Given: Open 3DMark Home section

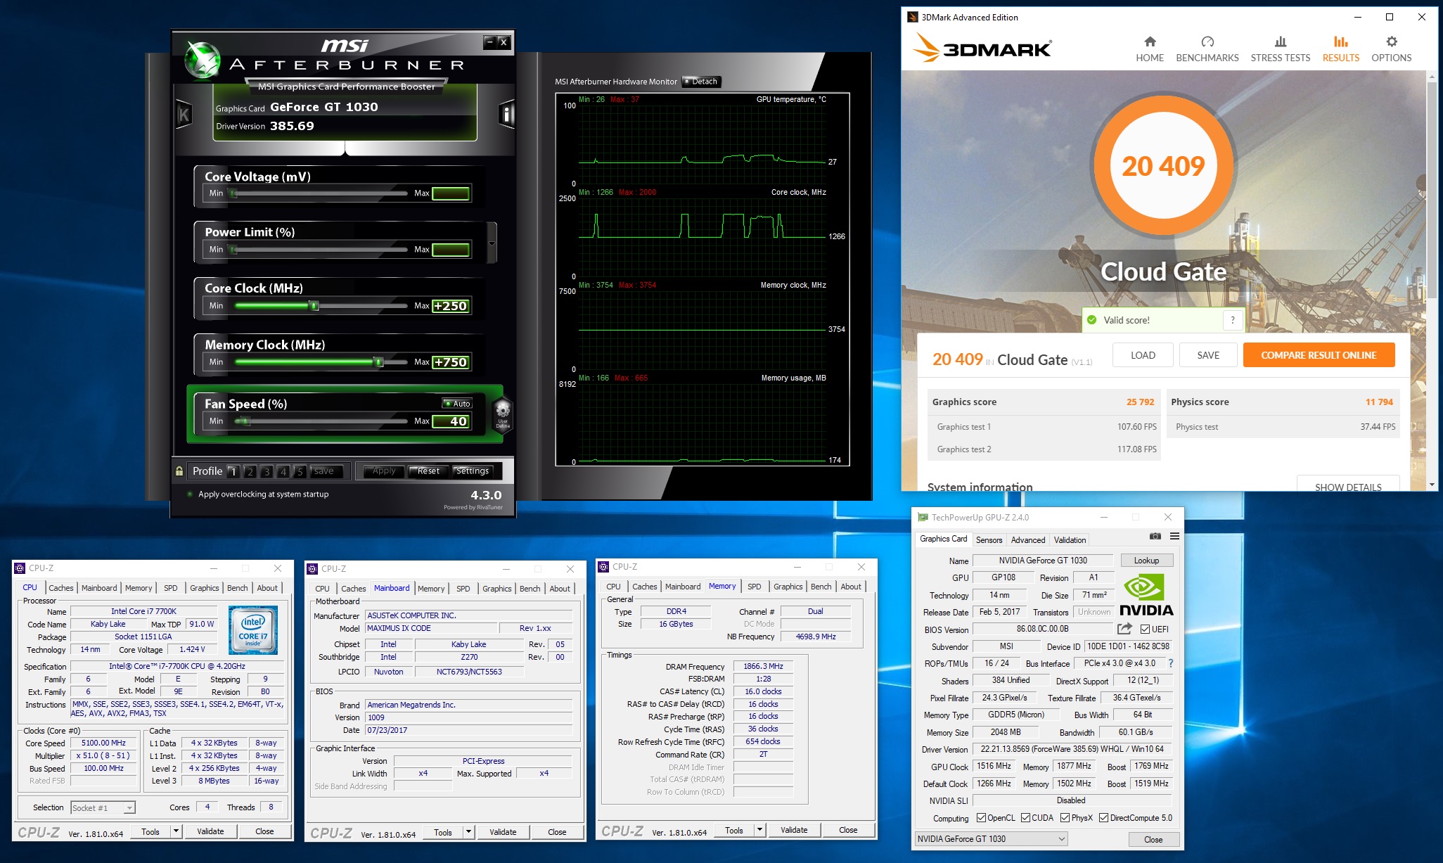Looking at the screenshot, I should (x=1150, y=49).
